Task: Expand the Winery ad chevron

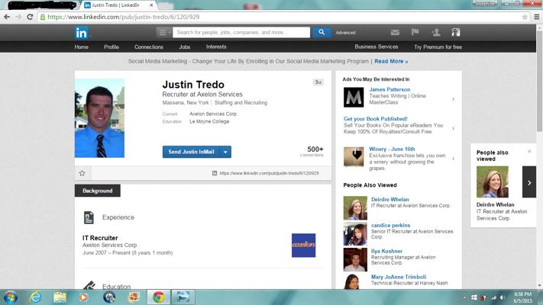Action: pos(453,159)
